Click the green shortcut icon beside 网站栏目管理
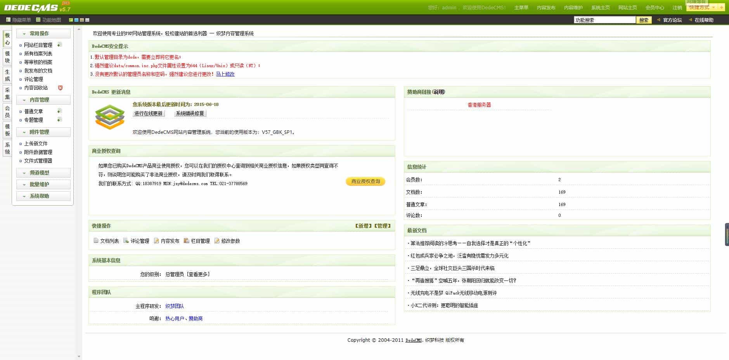Image resolution: width=729 pixels, height=360 pixels. pyautogui.click(x=60, y=45)
